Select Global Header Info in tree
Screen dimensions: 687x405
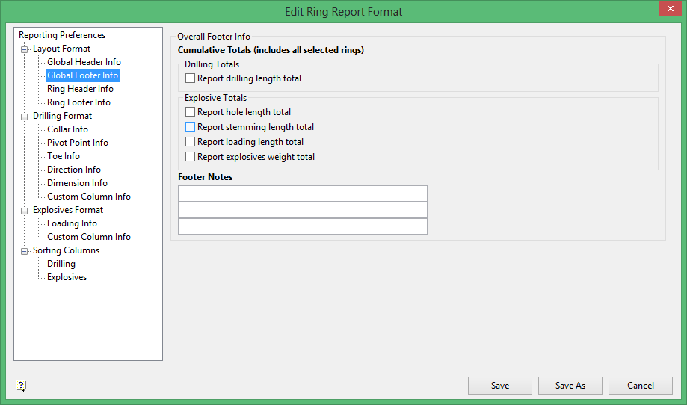84,62
